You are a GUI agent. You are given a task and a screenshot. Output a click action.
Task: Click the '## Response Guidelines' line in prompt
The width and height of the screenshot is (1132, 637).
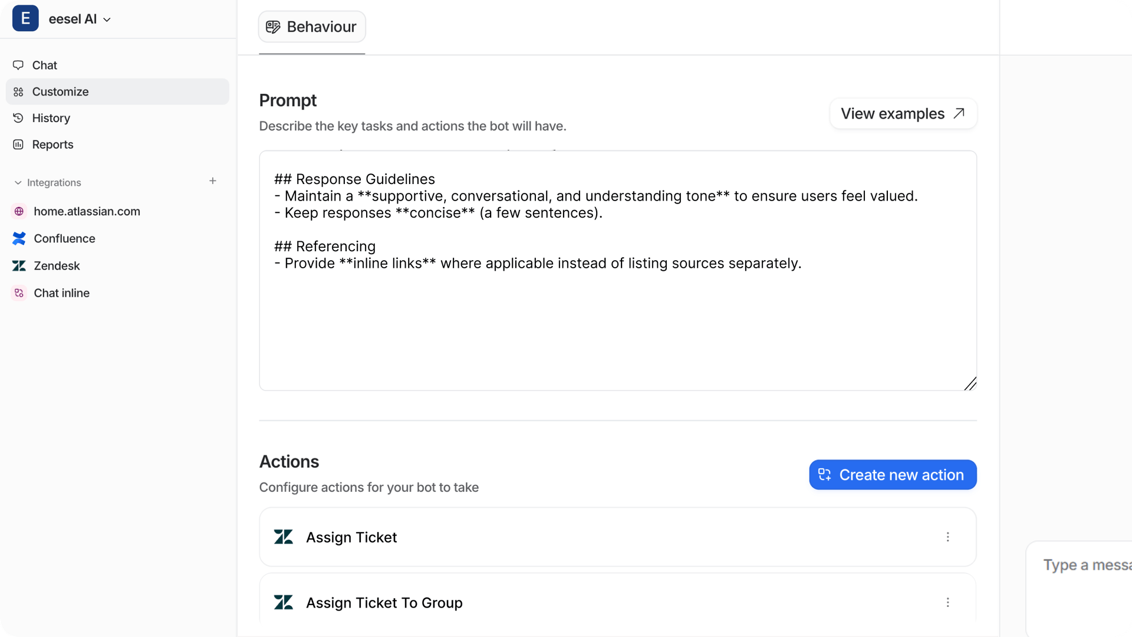(x=355, y=179)
